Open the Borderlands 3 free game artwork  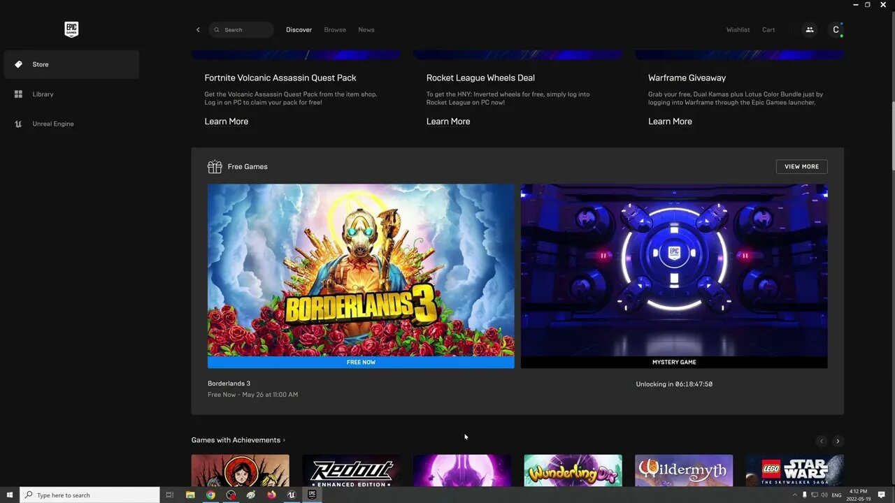361,270
